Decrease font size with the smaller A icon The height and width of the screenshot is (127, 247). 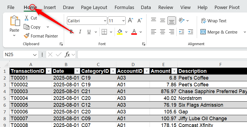pos(139,21)
